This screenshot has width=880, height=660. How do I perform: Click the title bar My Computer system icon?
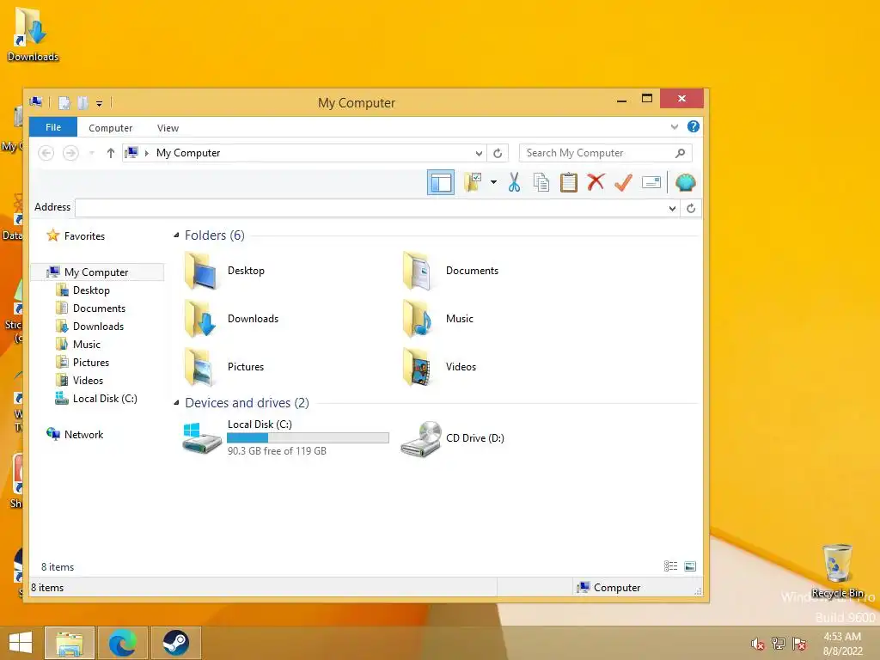point(36,102)
